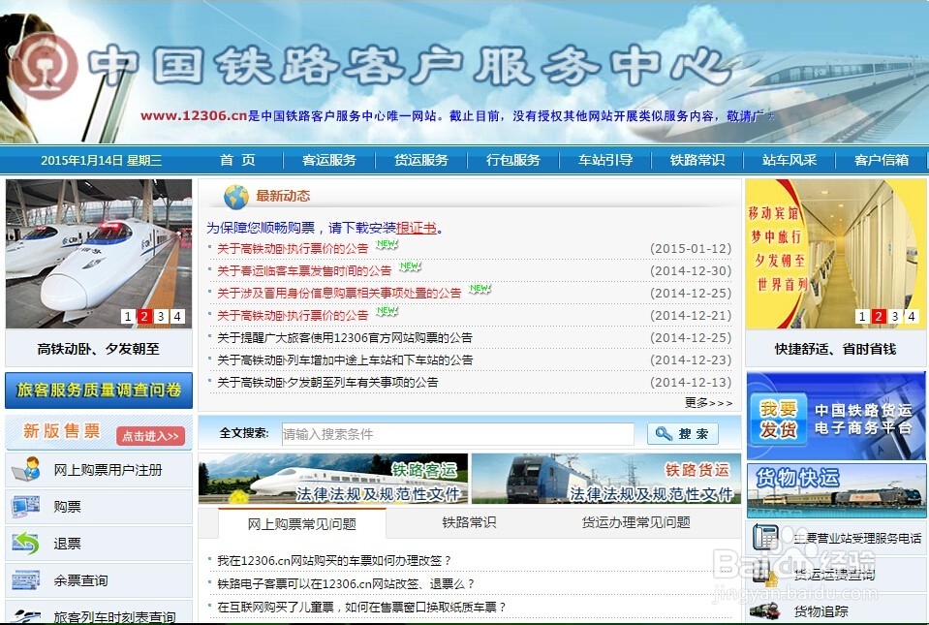Click the 搜索 search button
Viewport: 929px width, 625px height.
click(683, 434)
